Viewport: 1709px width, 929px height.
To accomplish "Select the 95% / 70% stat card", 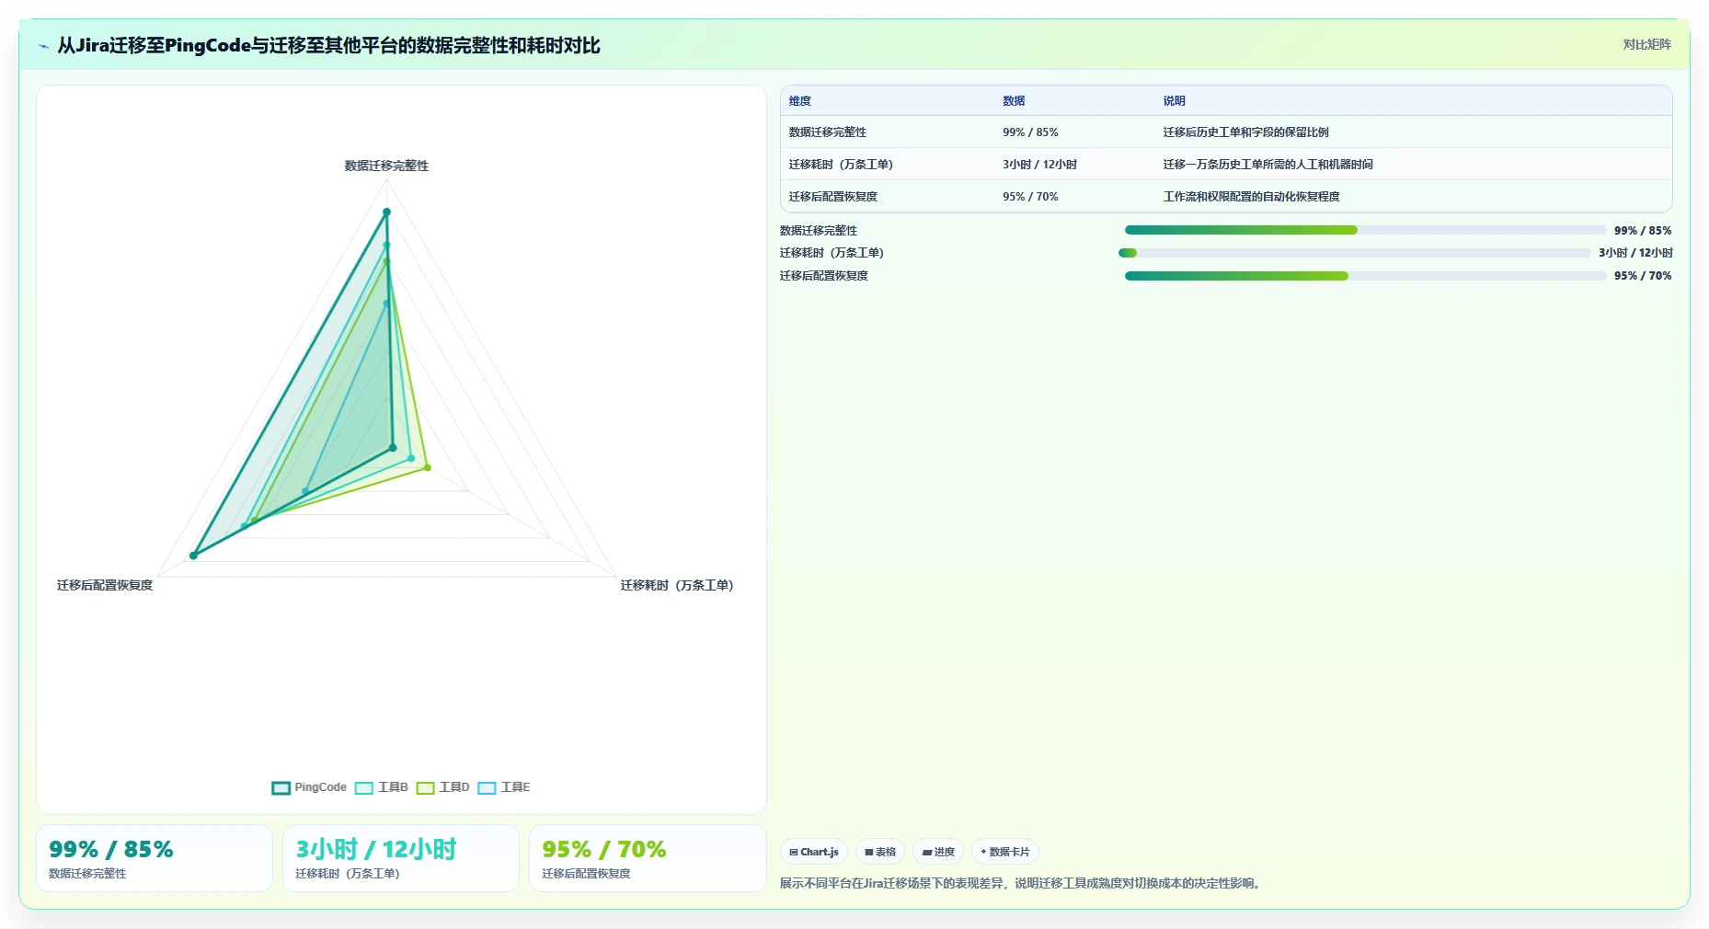I will pos(648,858).
